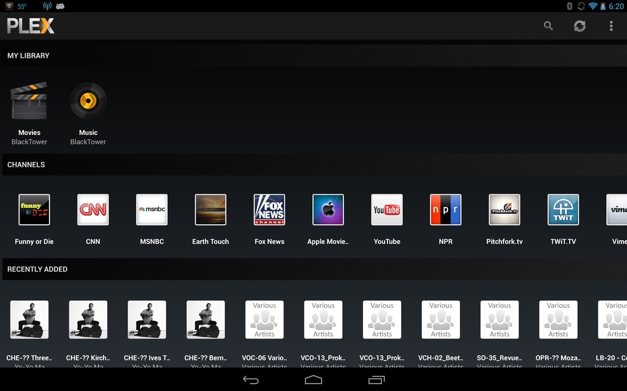Tap the Earth Touch label
Screen dimensions: 627x391
(211, 241)
